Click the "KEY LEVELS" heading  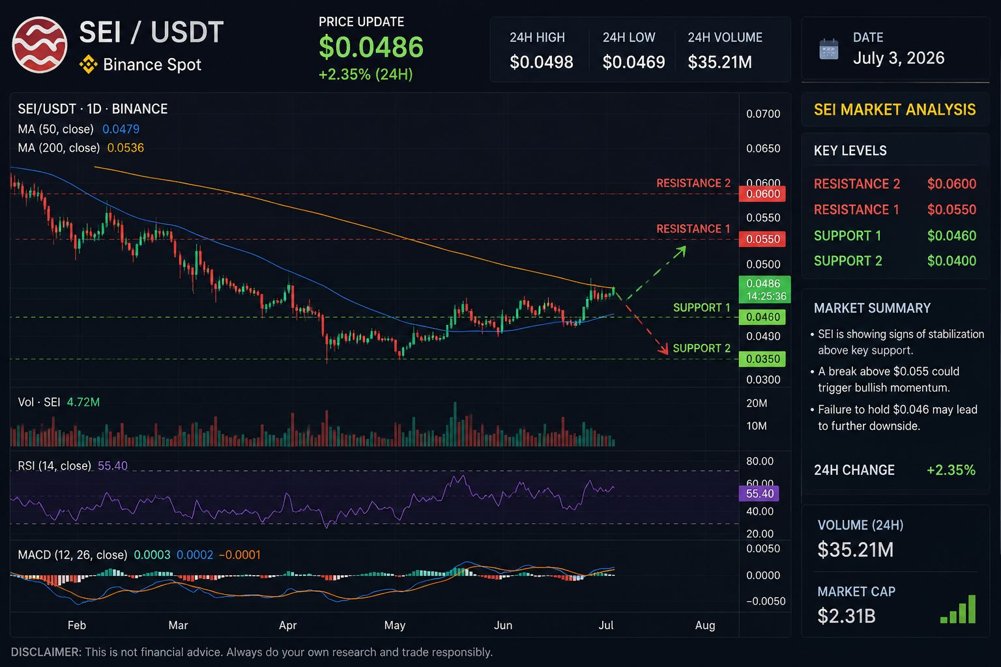(850, 150)
